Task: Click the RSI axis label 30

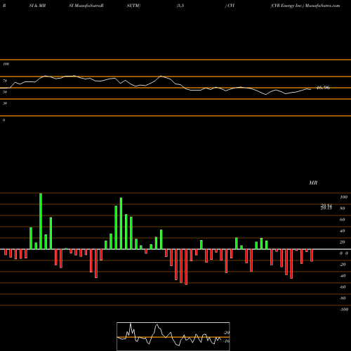Action: point(5,103)
